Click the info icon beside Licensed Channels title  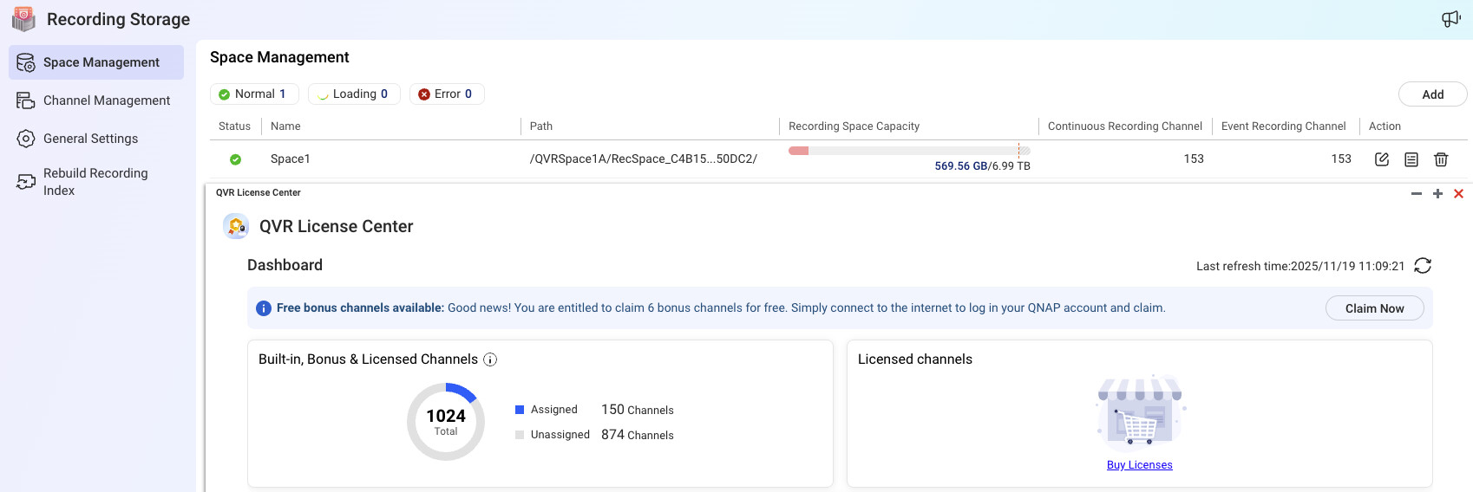point(490,359)
